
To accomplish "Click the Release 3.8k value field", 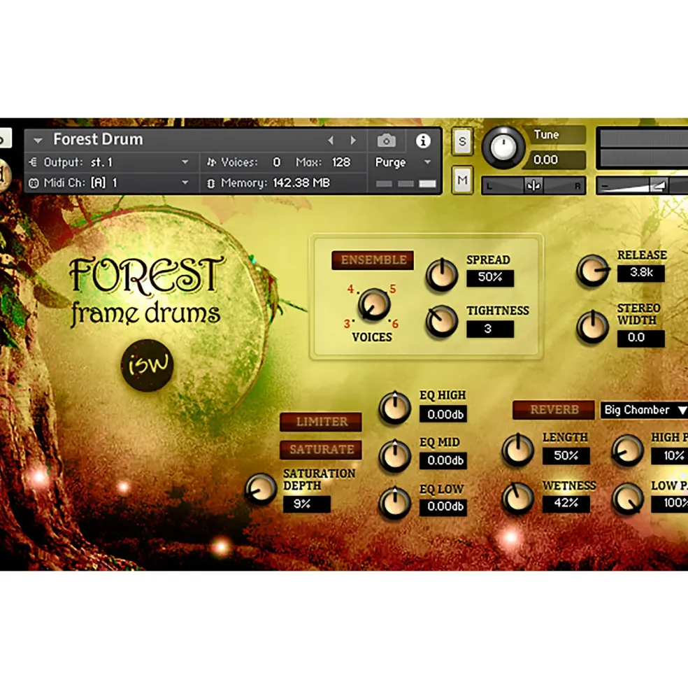I will pos(640,273).
